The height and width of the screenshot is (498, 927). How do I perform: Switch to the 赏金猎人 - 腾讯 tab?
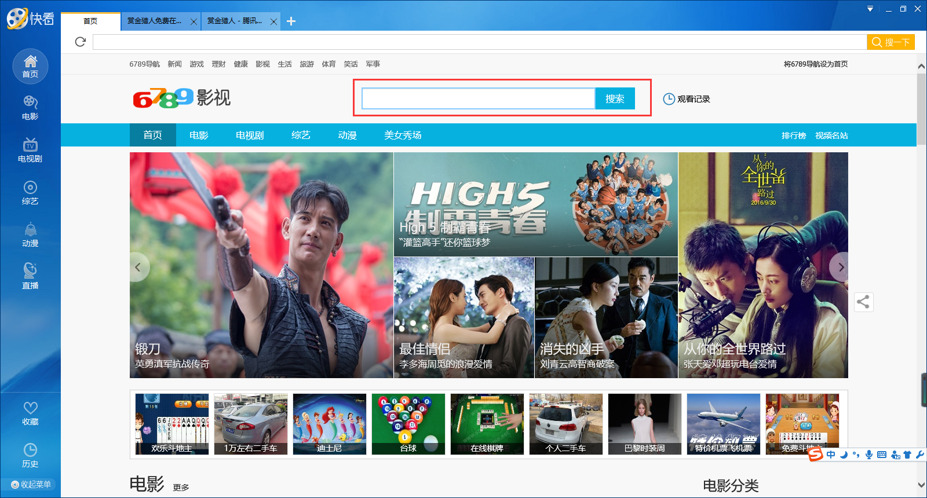click(x=235, y=21)
